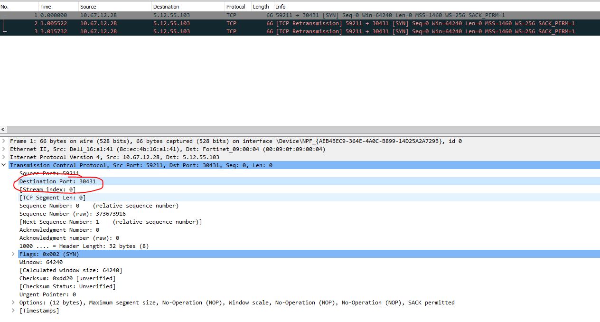Screen dimensions: 600x322
Task: Click the horizontal scrollbar left arrow
Action: [4, 130]
